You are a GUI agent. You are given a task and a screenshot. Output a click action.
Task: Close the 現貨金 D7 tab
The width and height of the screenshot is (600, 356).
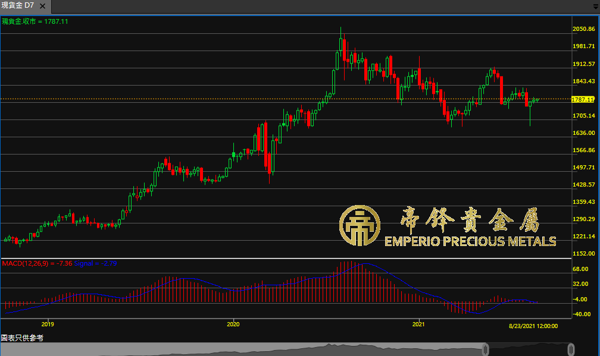tap(42, 6)
